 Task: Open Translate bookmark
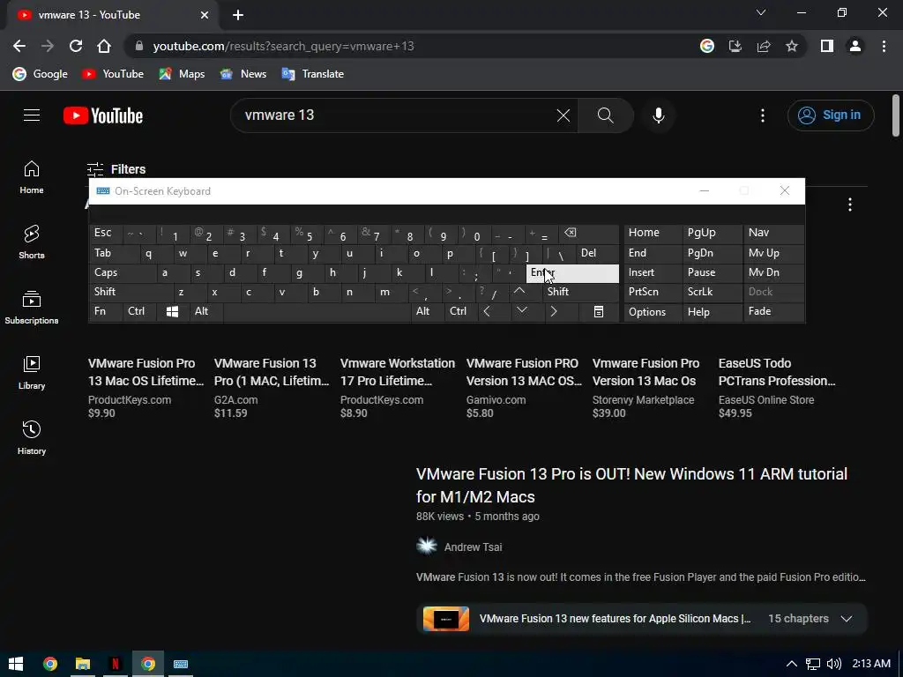pyautogui.click(x=313, y=74)
